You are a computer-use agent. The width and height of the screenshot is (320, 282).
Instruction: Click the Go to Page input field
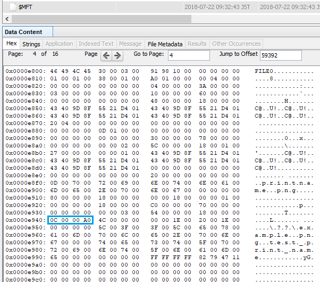pos(189,55)
